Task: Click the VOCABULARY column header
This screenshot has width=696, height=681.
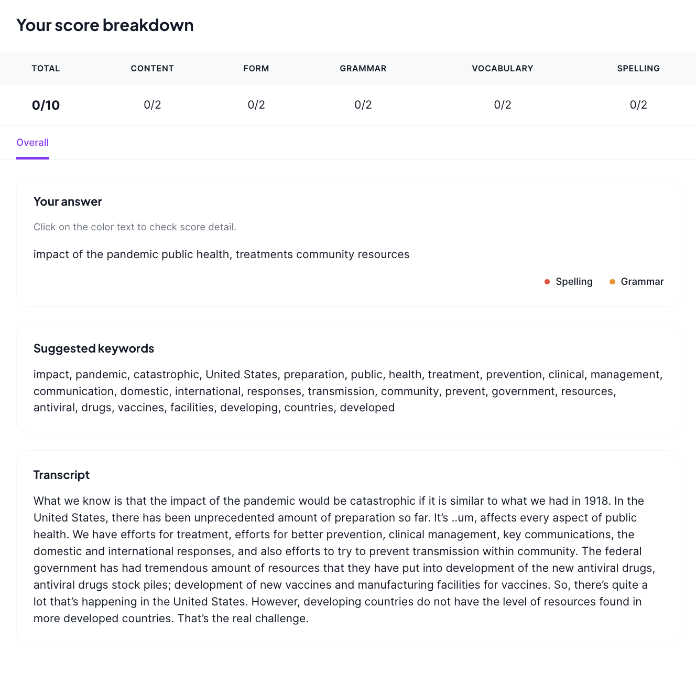Action: click(x=503, y=68)
